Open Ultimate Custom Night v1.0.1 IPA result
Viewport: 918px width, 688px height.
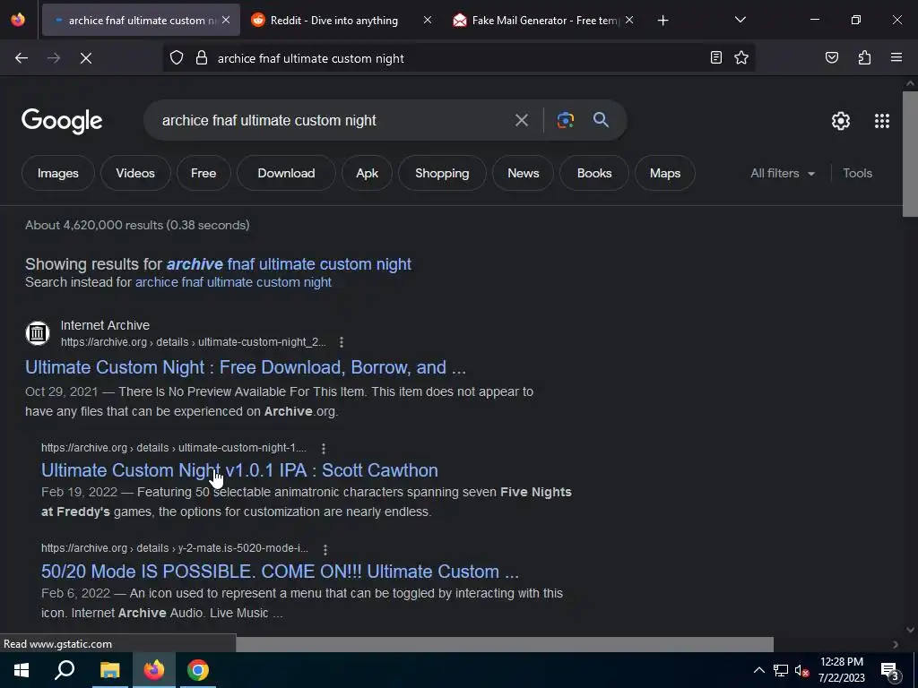pyautogui.click(x=239, y=470)
